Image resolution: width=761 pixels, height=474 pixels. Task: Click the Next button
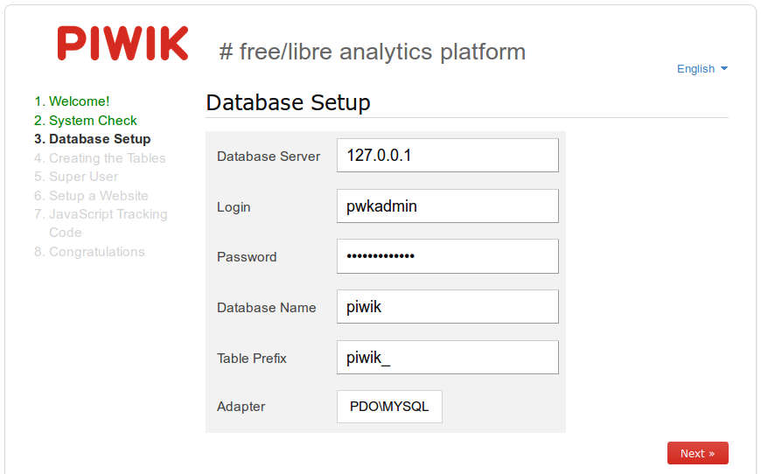[x=697, y=453]
